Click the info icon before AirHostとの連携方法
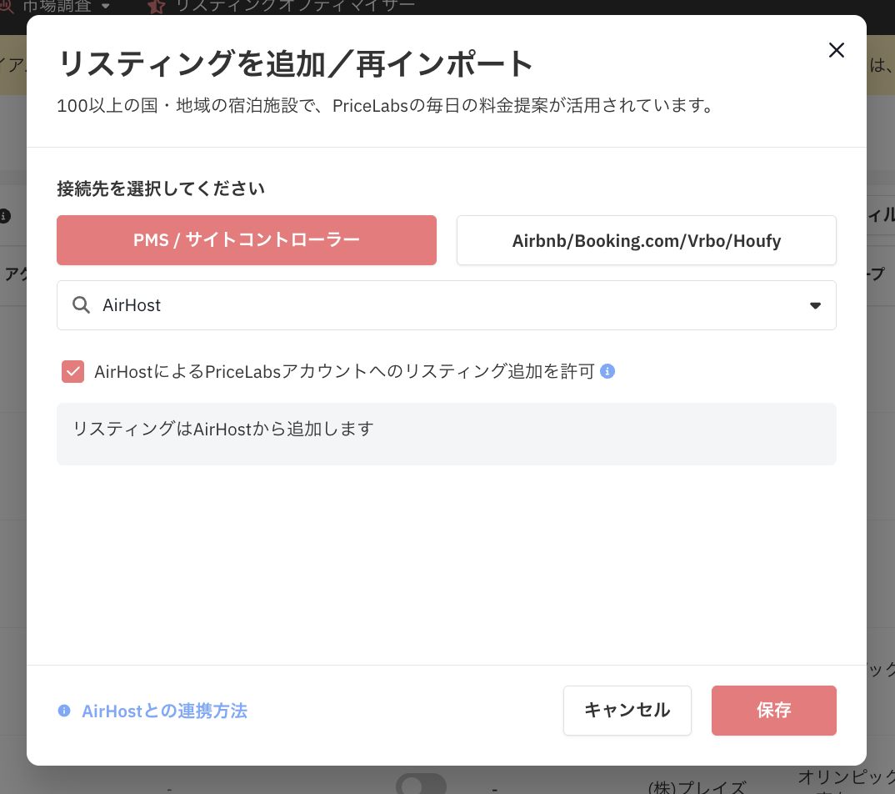This screenshot has width=895, height=794. (x=64, y=711)
